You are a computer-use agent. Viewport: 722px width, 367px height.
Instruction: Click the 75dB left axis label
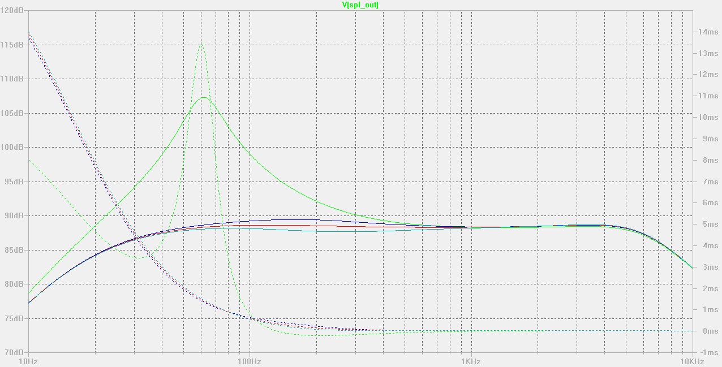tap(15, 318)
